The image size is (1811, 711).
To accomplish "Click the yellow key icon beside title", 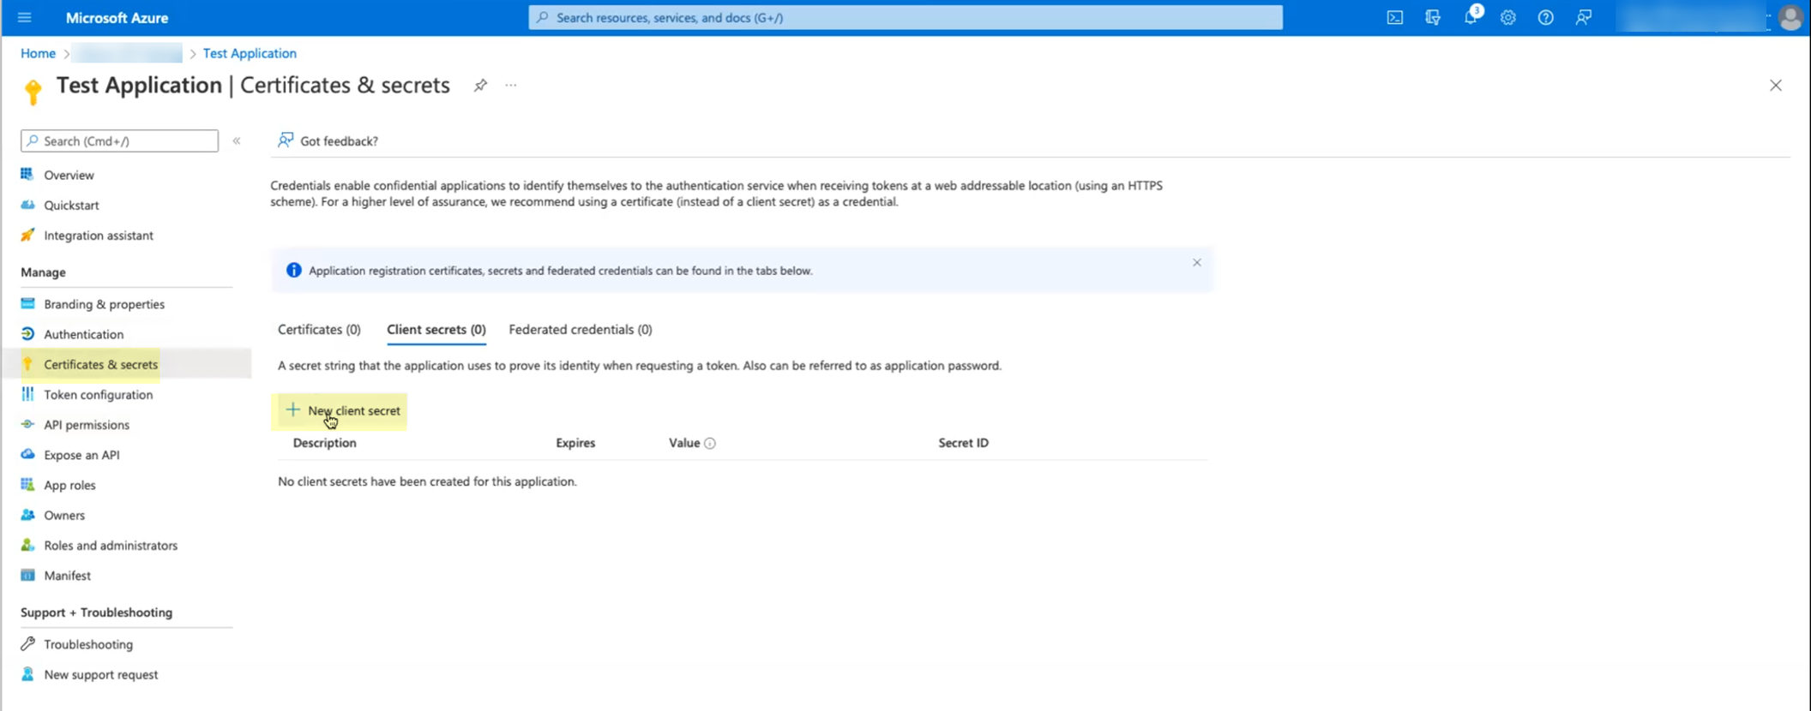I will pyautogui.click(x=33, y=92).
